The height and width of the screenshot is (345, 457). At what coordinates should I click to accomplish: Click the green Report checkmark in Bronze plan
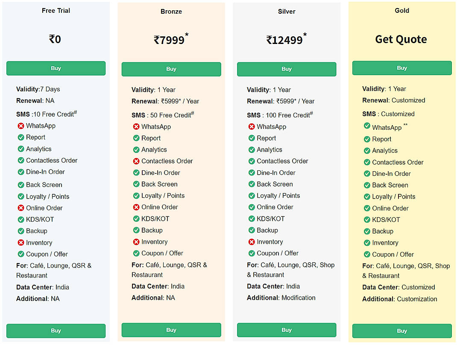(x=138, y=138)
